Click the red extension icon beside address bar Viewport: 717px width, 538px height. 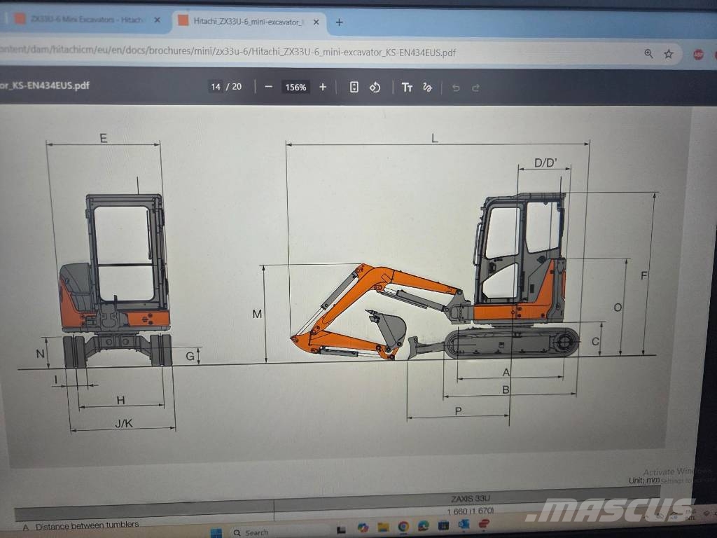click(698, 55)
